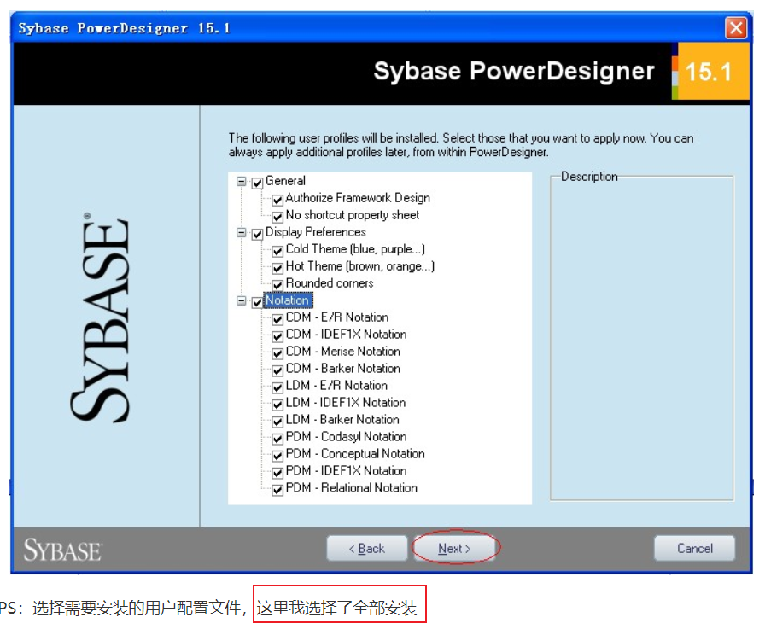Close the Sybase PowerDesigner 15.1 window

tap(736, 27)
